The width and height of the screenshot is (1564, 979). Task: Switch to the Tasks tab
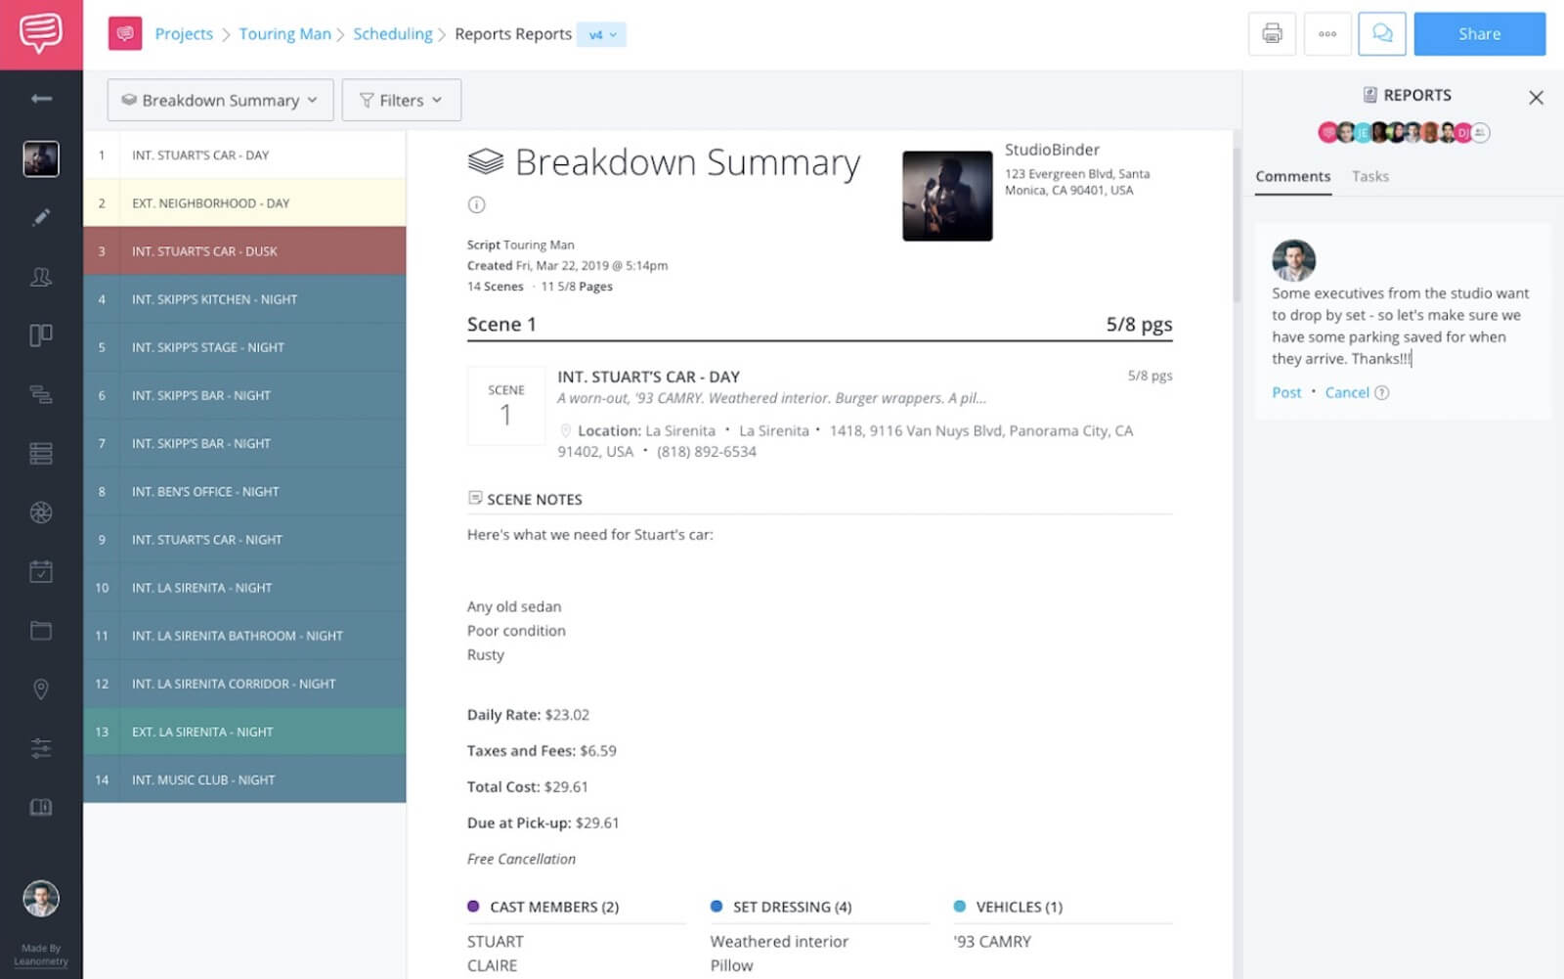point(1369,176)
